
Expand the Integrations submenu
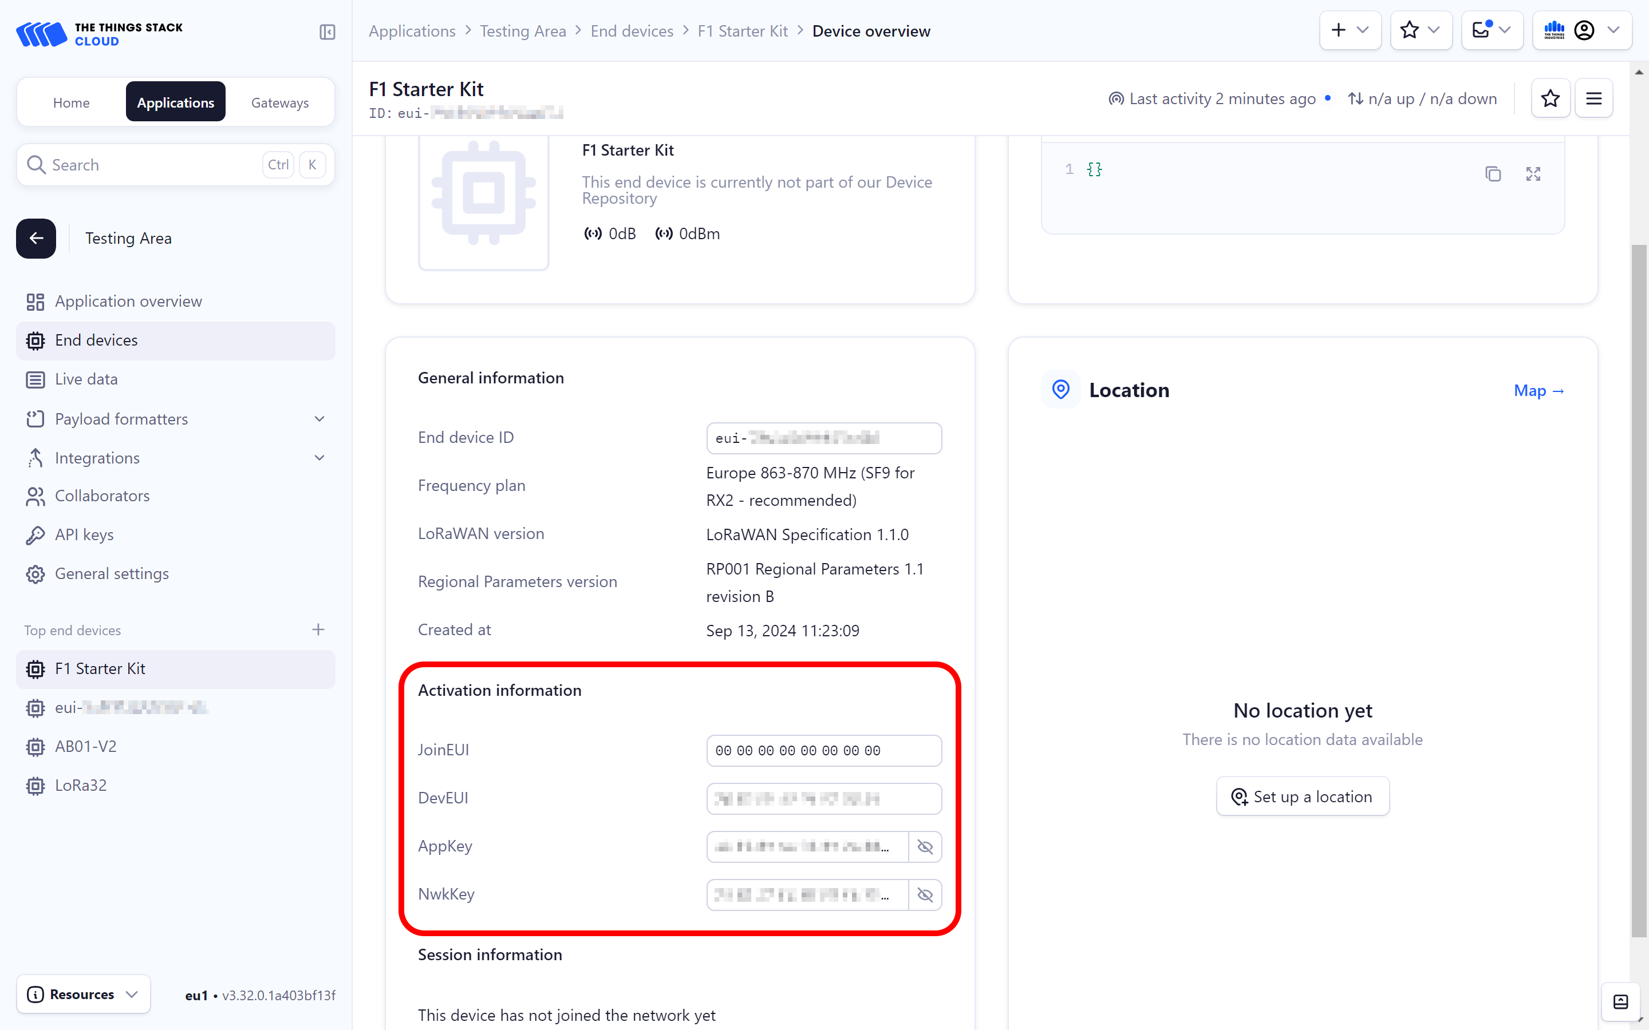coord(319,458)
